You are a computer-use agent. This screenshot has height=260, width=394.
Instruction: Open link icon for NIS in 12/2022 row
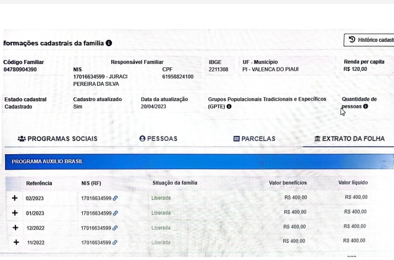[x=115, y=227]
